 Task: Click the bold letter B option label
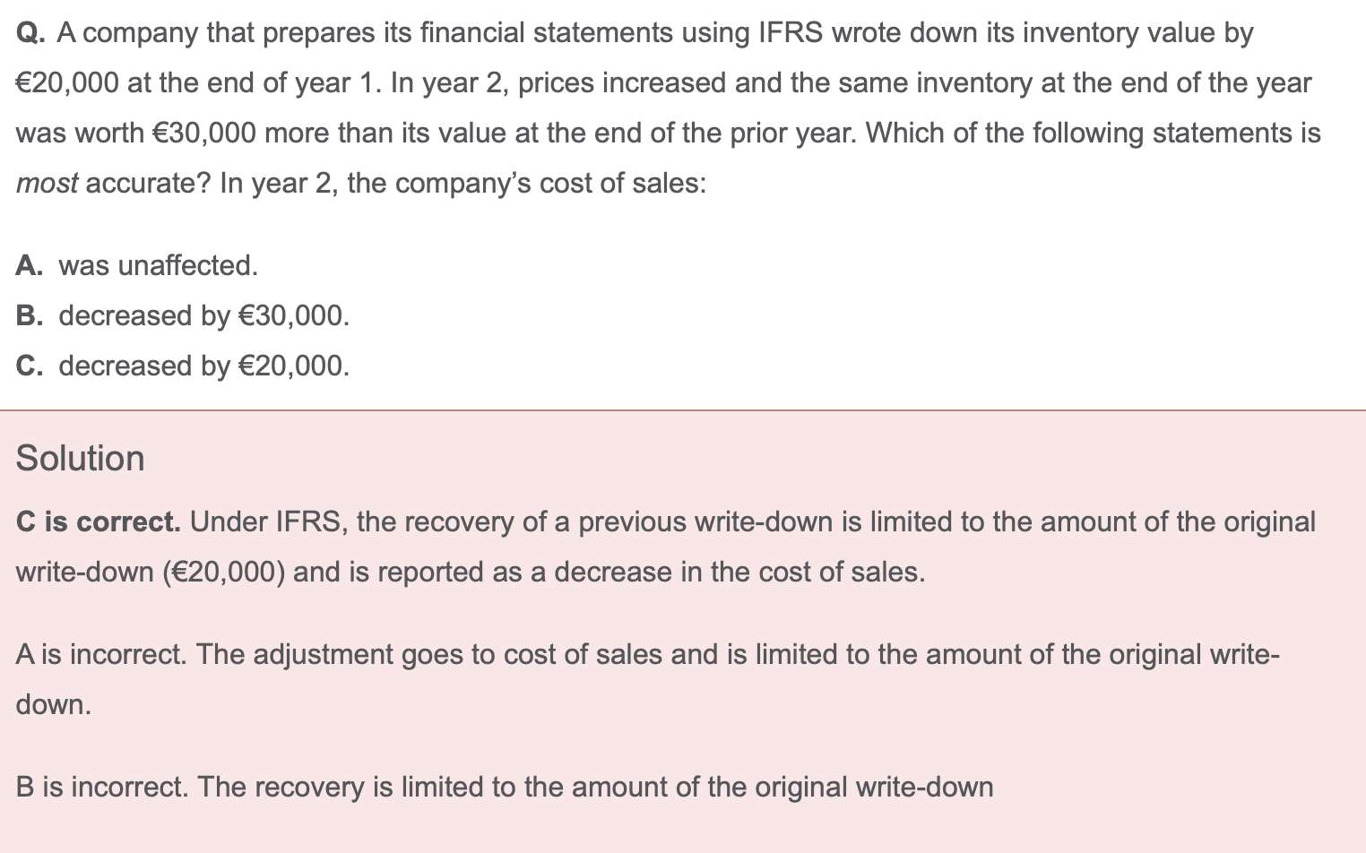pos(28,315)
